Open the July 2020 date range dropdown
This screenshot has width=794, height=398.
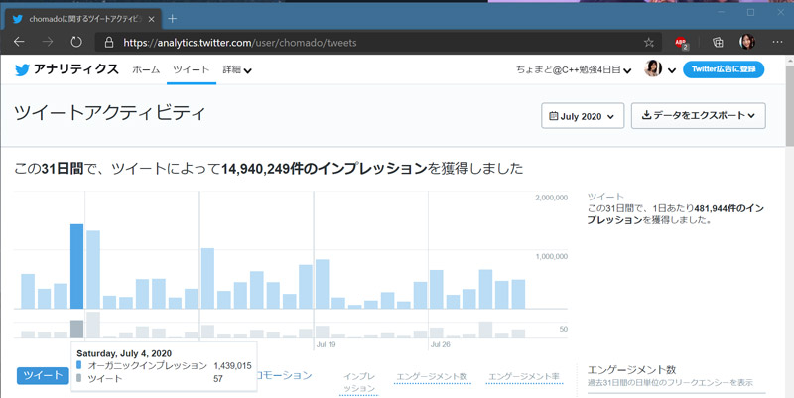coord(583,116)
